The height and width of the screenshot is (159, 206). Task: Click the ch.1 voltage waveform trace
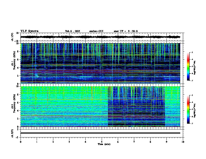100,37
